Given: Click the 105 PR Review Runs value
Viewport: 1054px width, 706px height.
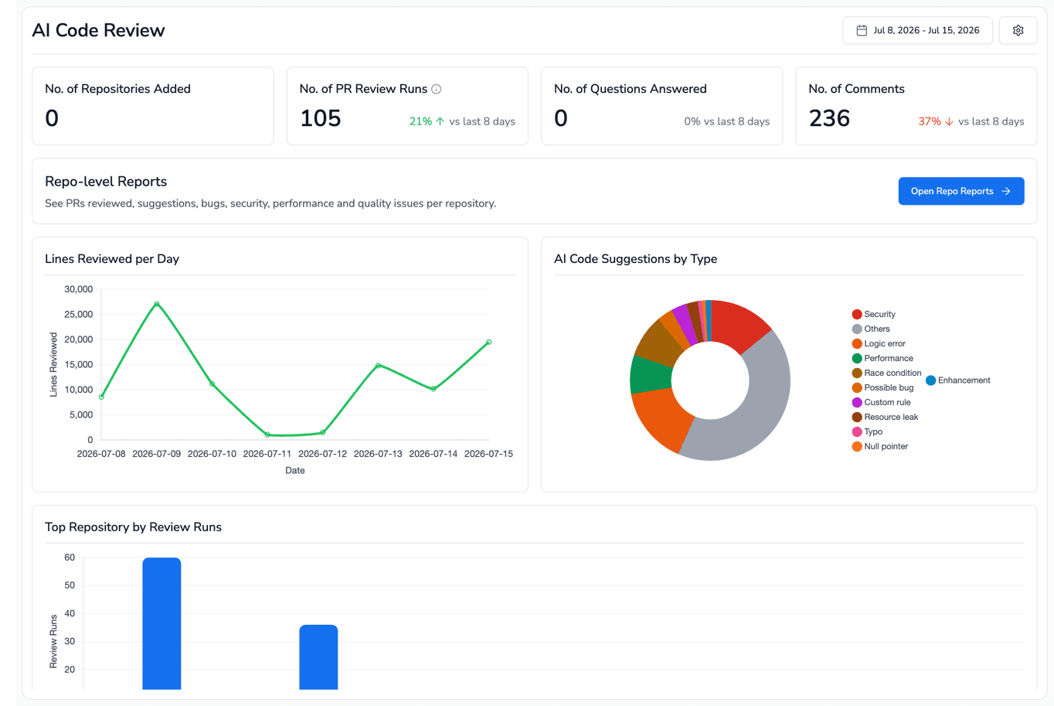Looking at the screenshot, I should click(x=320, y=118).
